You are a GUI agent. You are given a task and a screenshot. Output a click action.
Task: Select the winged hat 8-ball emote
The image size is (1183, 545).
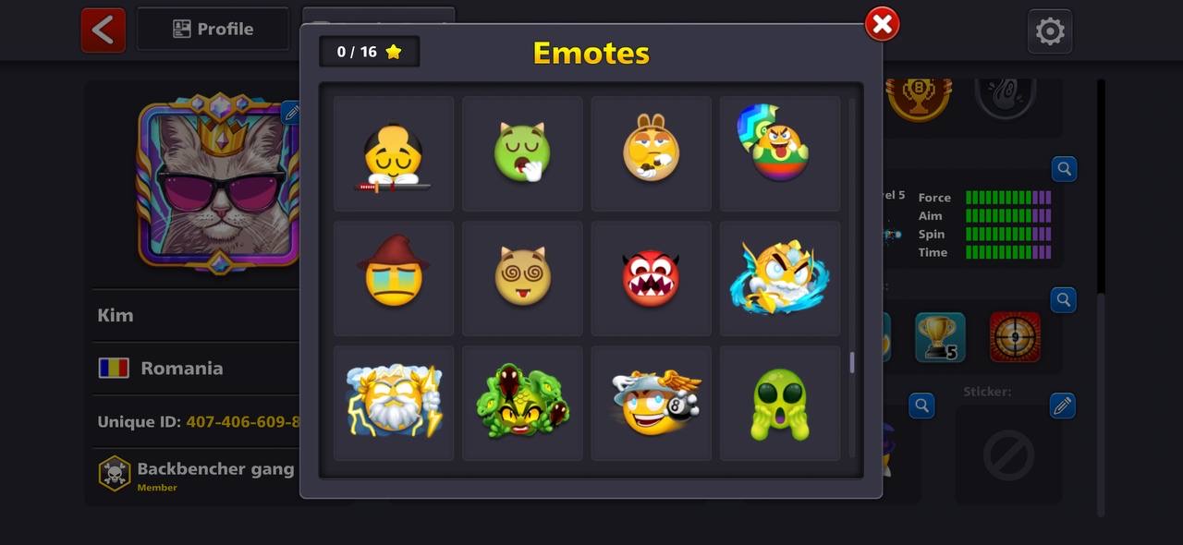click(651, 403)
